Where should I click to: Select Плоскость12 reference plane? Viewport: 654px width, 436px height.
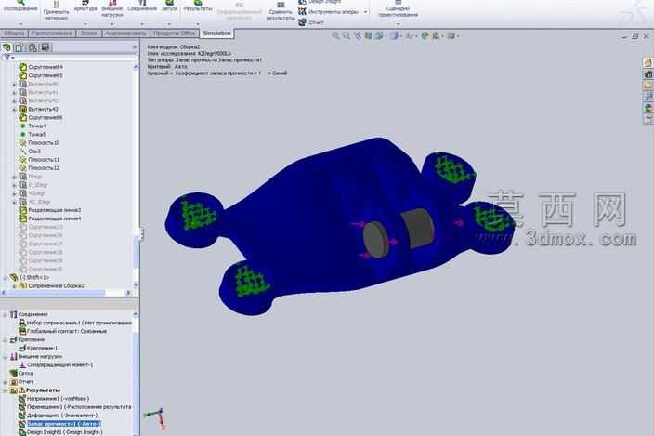pos(39,168)
